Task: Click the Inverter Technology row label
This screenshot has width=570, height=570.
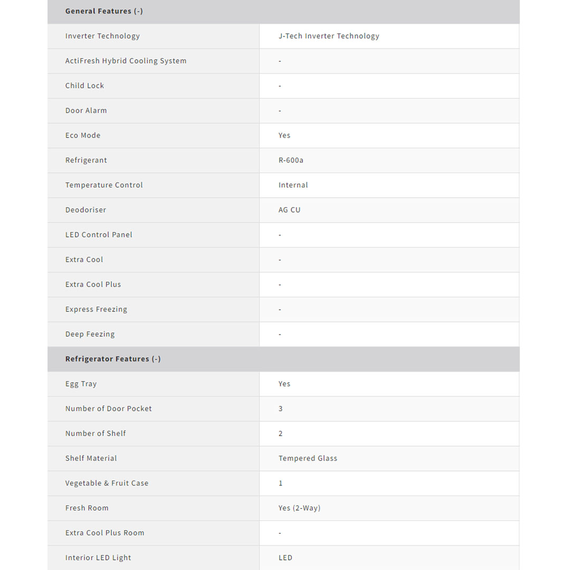Action: coord(102,36)
